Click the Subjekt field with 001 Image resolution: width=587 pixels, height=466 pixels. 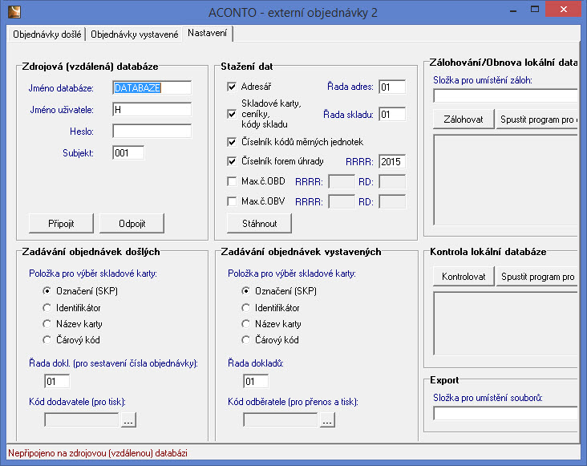tap(128, 153)
